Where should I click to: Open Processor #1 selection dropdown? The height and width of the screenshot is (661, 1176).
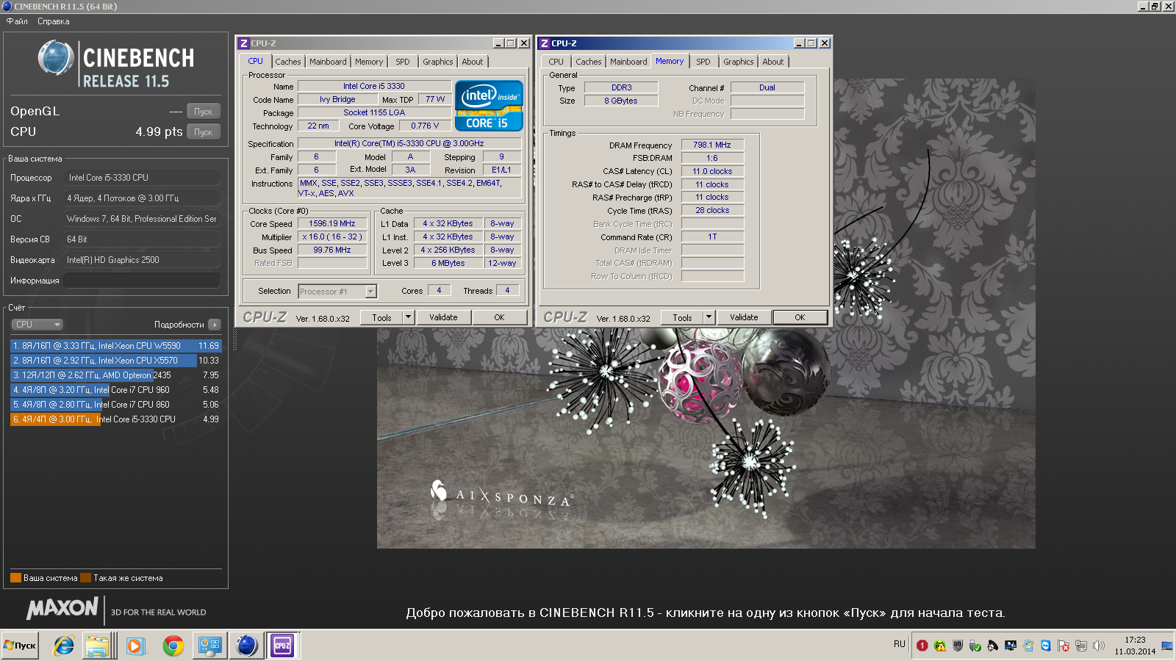click(337, 292)
